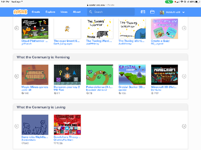Expand the account dropdown arrow

coord(183,12)
